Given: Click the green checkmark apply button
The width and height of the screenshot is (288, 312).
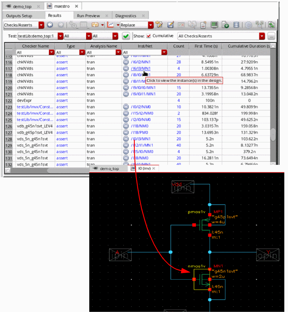Looking at the screenshot, I should (126, 36).
